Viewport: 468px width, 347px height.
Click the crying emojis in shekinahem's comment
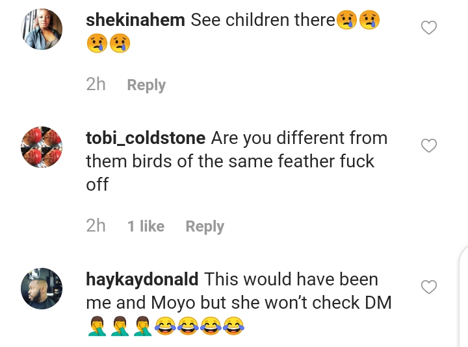tap(108, 43)
